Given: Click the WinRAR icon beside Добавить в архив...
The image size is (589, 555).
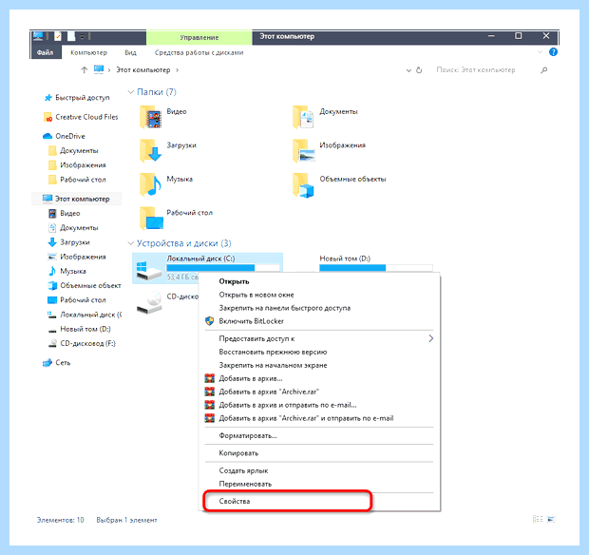Looking at the screenshot, I should (209, 378).
